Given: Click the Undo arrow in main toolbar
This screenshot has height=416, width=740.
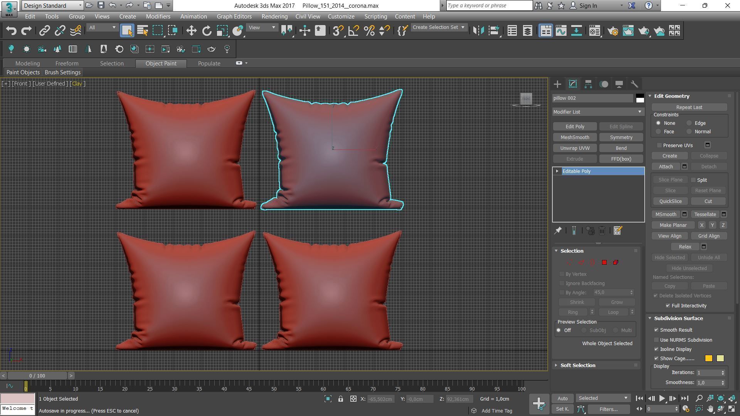Looking at the screenshot, I should (12, 31).
